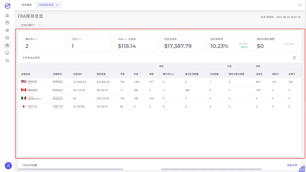Click the Mexico flag store row
Image resolution: width=306 pixels, height=172 pixels.
pos(160,98)
